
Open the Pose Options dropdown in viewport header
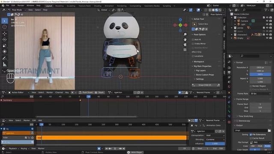coord(217,15)
